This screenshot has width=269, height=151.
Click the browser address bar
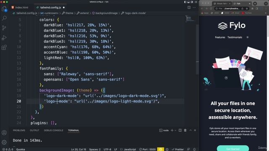coord(232,8)
